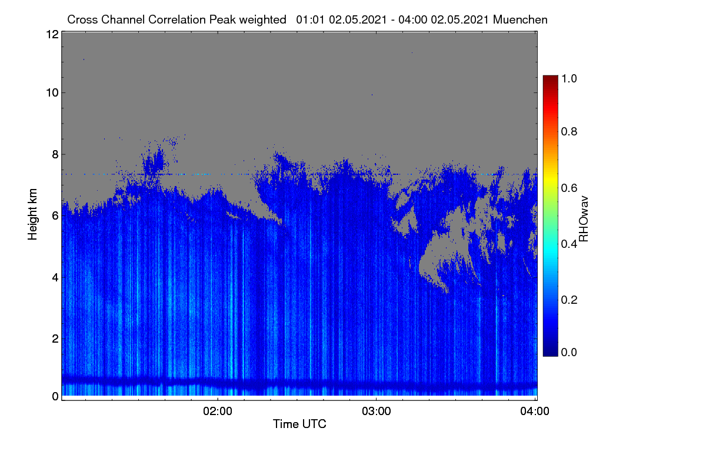Click the colorbar value label 1.0

(x=570, y=78)
